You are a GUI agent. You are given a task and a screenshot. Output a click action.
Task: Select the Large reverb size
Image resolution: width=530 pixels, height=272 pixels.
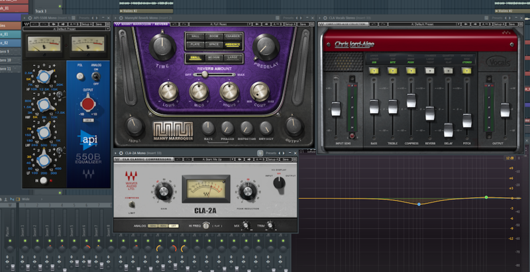coord(233,58)
